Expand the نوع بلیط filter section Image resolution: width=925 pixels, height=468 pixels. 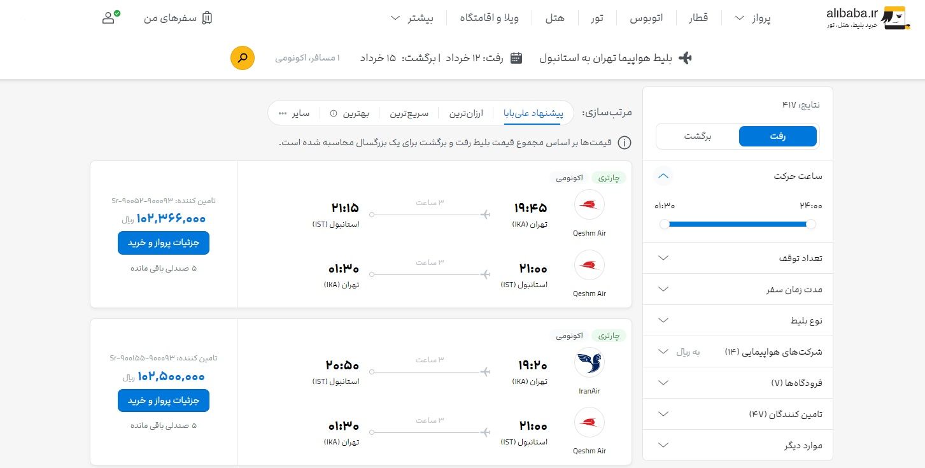[x=738, y=320]
